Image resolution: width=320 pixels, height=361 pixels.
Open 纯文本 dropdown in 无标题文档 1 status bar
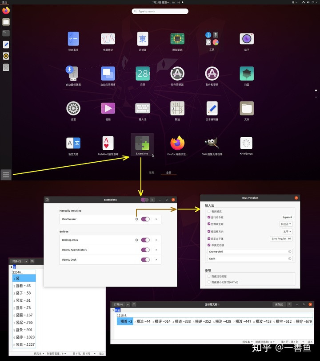click(248, 342)
